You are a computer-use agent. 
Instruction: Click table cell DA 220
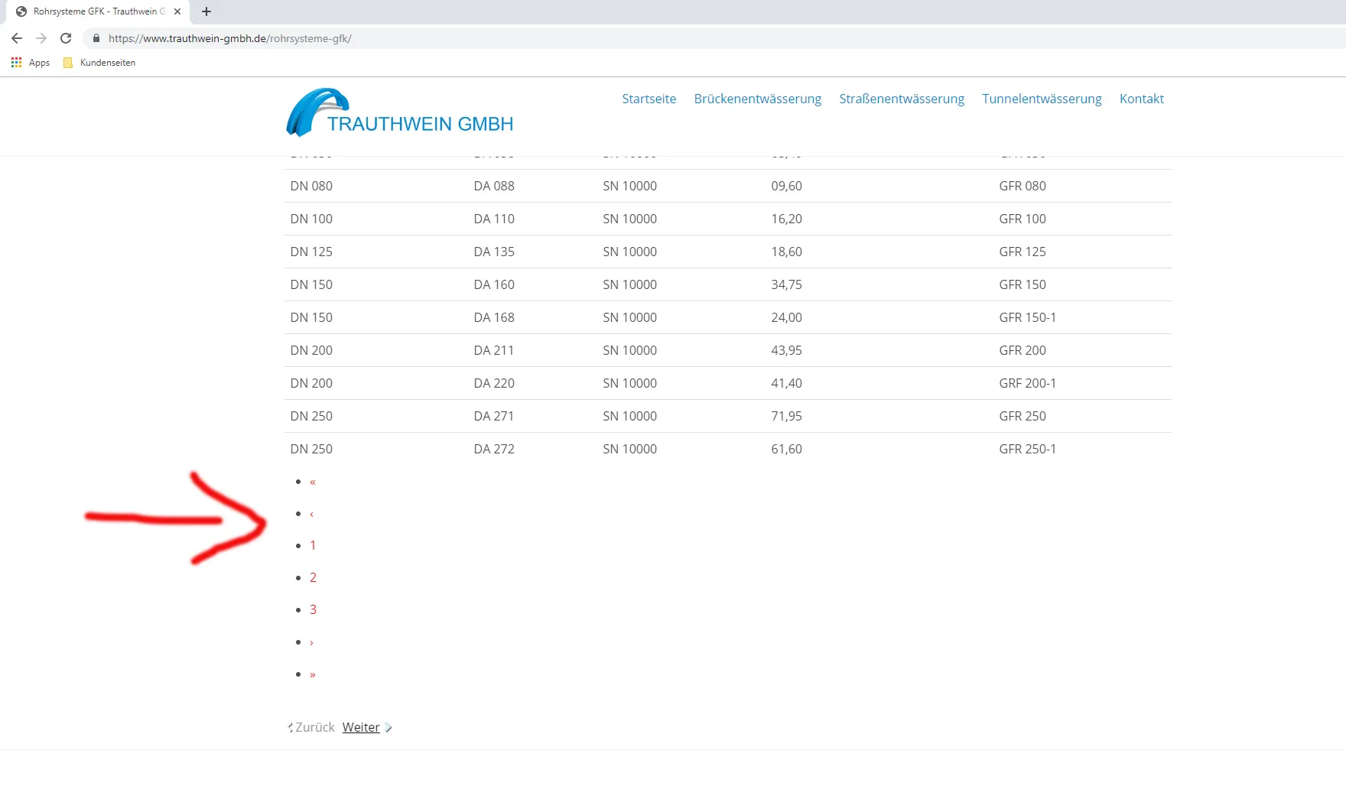[x=494, y=383]
